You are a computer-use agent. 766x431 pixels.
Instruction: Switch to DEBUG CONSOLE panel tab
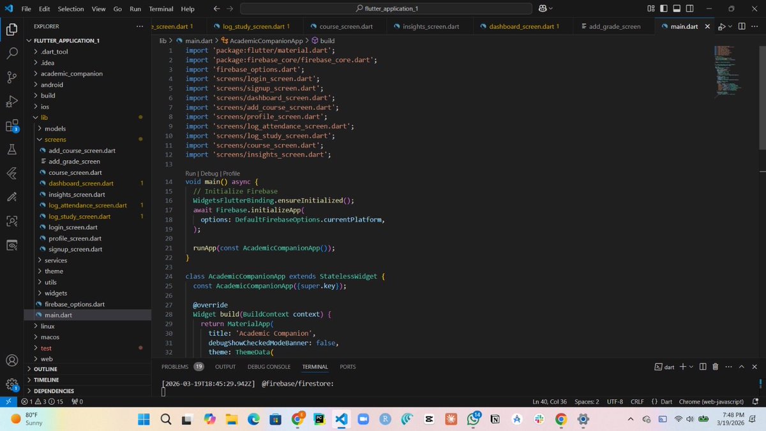(x=269, y=367)
